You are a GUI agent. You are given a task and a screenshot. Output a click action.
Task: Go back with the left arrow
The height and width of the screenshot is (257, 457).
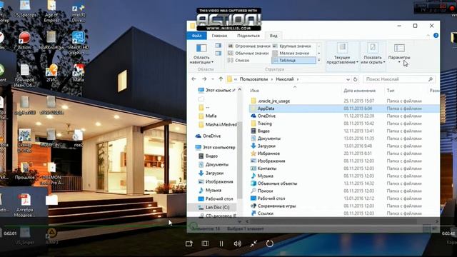[194, 79]
